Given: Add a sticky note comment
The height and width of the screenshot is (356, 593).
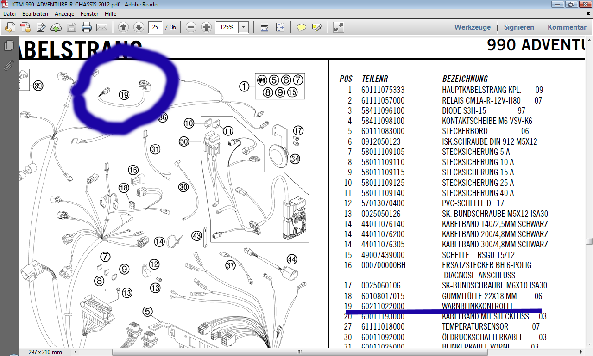Looking at the screenshot, I should pyautogui.click(x=302, y=27).
